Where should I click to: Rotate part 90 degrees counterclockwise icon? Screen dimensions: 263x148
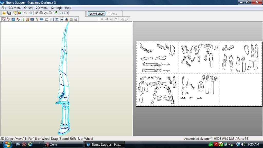pos(122,19)
